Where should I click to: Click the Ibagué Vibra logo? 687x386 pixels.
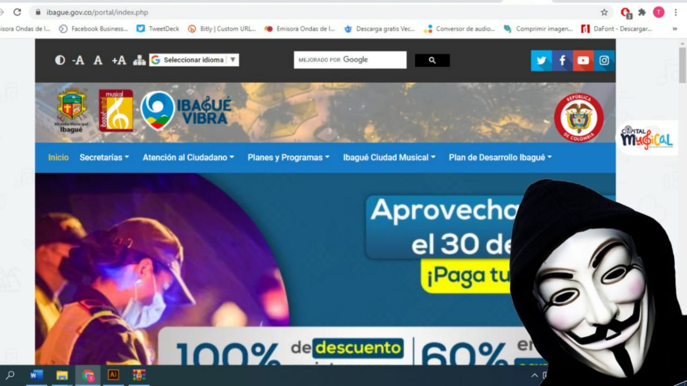[186, 110]
